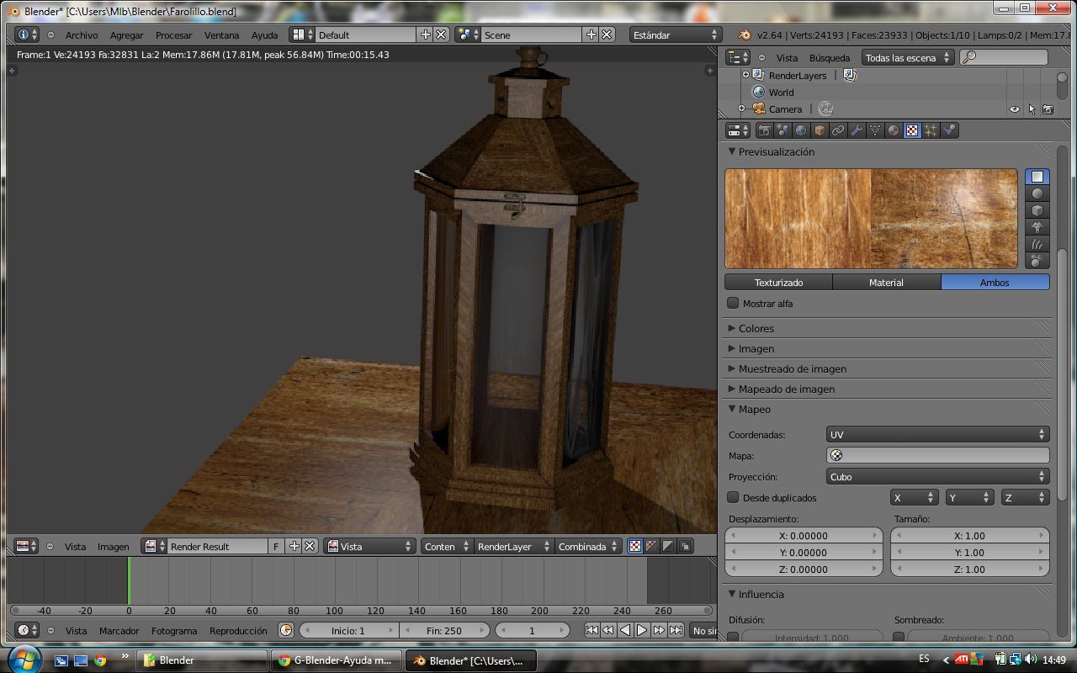Enable the Mostrar alfa checkbox
Viewport: 1077px width, 673px height.
[x=733, y=304]
